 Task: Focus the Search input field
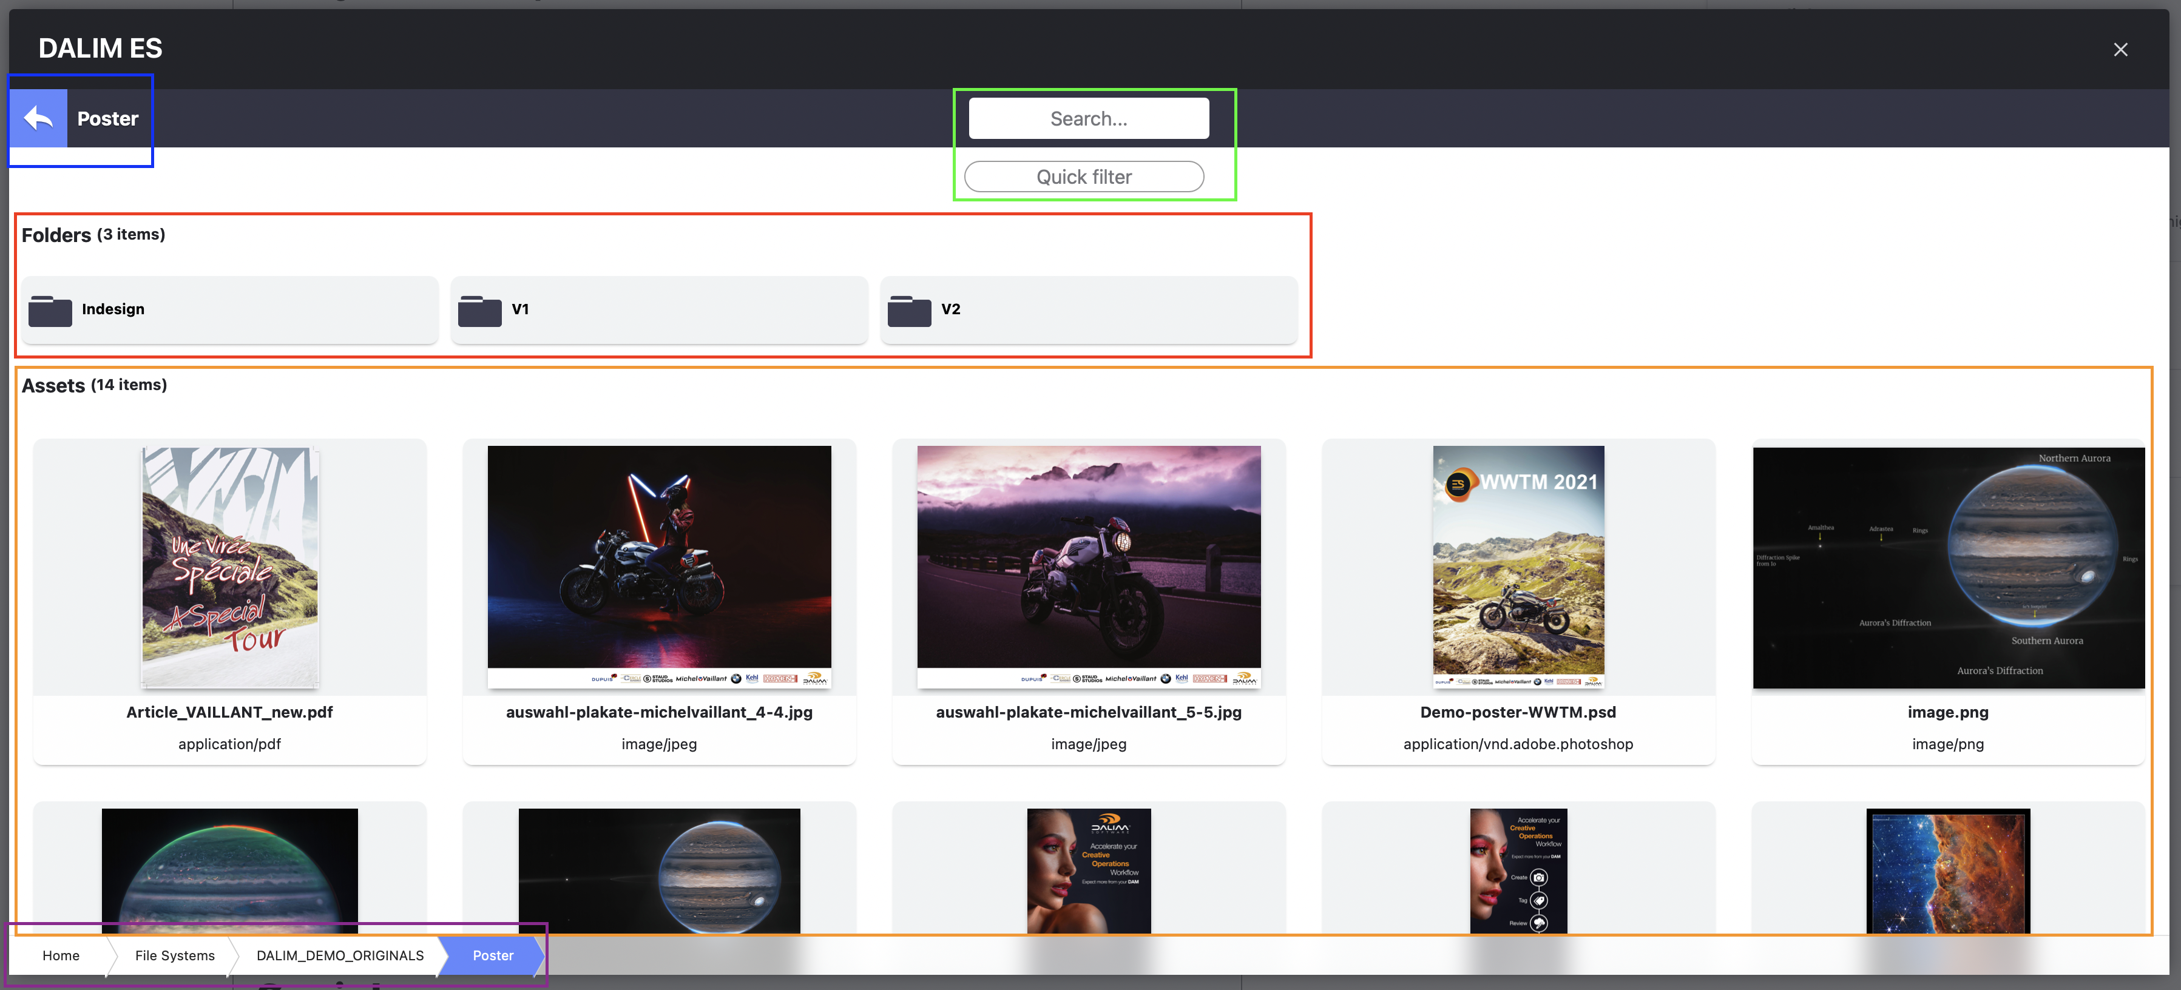coord(1088,118)
